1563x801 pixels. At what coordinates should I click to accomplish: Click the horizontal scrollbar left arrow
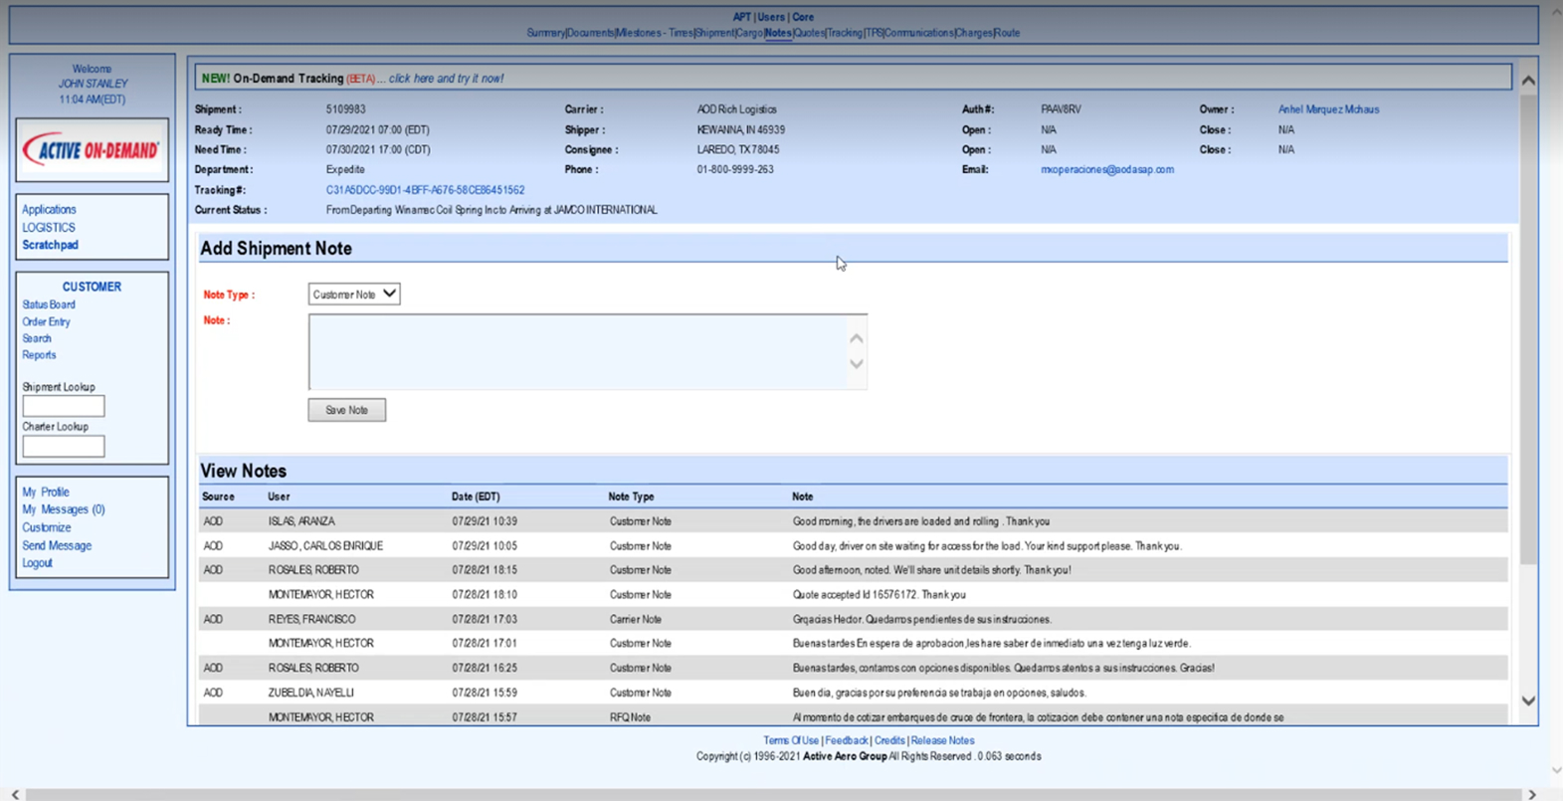click(15, 794)
